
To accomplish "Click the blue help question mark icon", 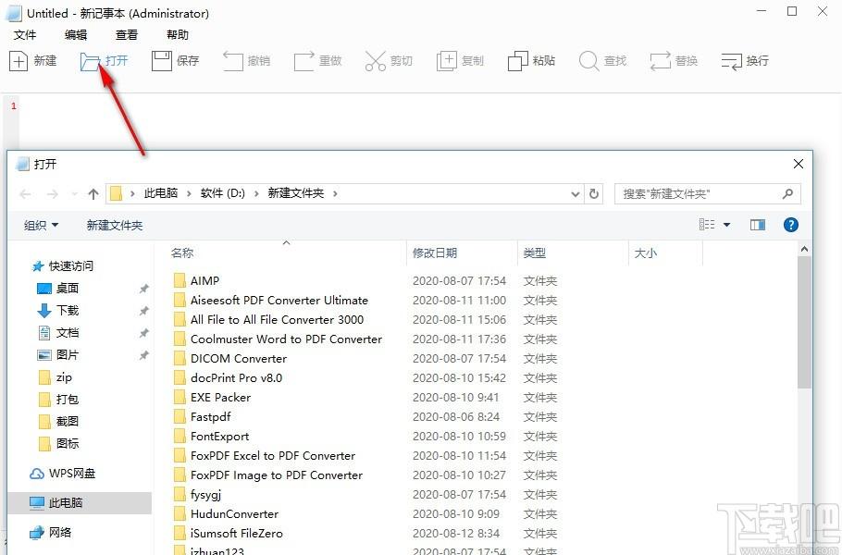I will tap(790, 225).
